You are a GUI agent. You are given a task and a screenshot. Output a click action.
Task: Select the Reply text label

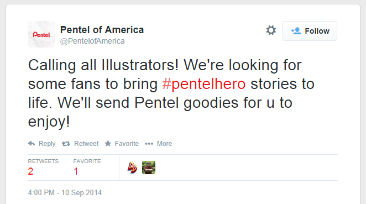(x=47, y=144)
